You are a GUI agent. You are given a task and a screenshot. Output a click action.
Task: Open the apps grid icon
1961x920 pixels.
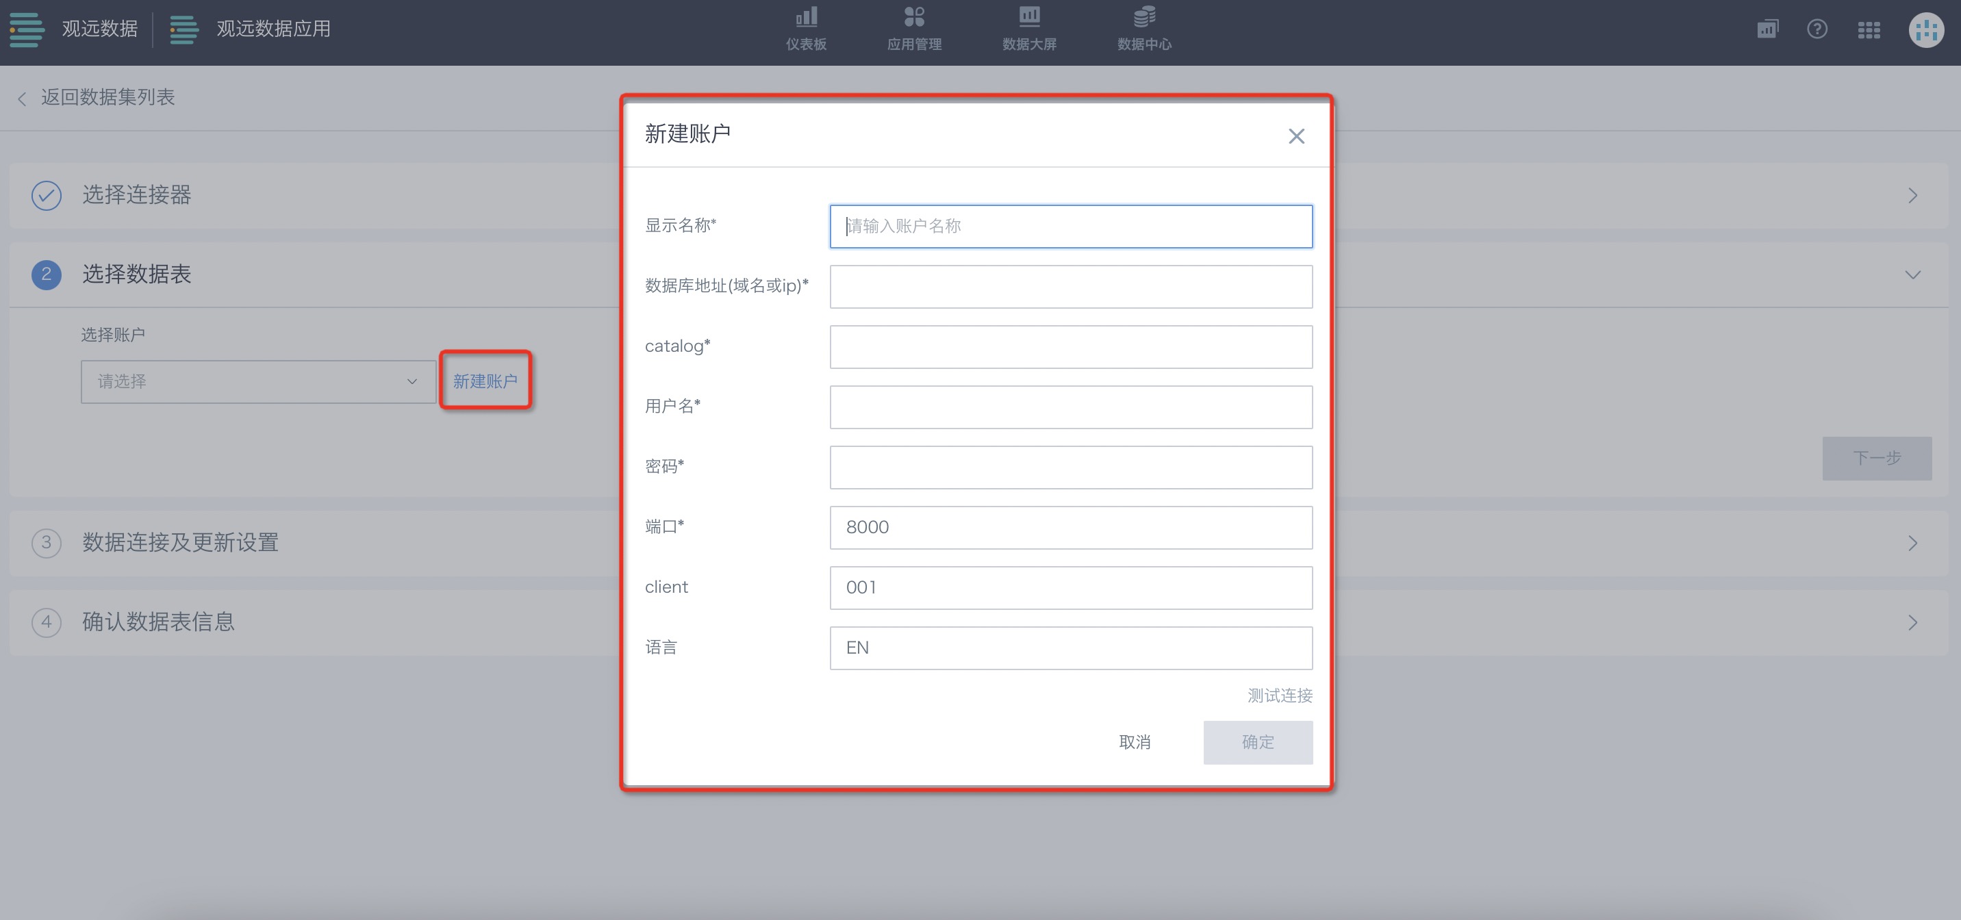(x=1869, y=29)
